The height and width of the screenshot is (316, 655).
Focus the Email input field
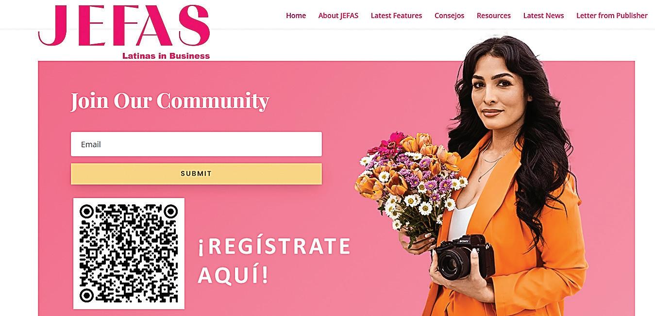(x=196, y=144)
